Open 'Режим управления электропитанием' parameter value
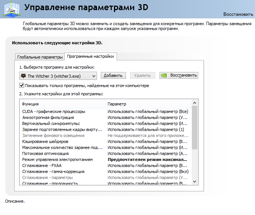The height and width of the screenshot is (215, 255). 148,159
